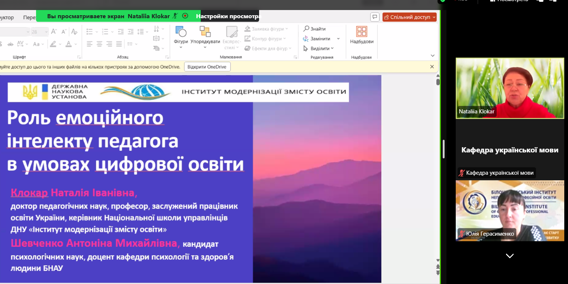Expand the font size 28 dropdown
Viewport: 568px width, 284px height.
pyautogui.click(x=46, y=32)
